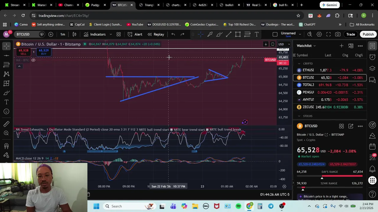Open the candlestick chart style menu
This screenshot has width=378, height=212.
74,34
